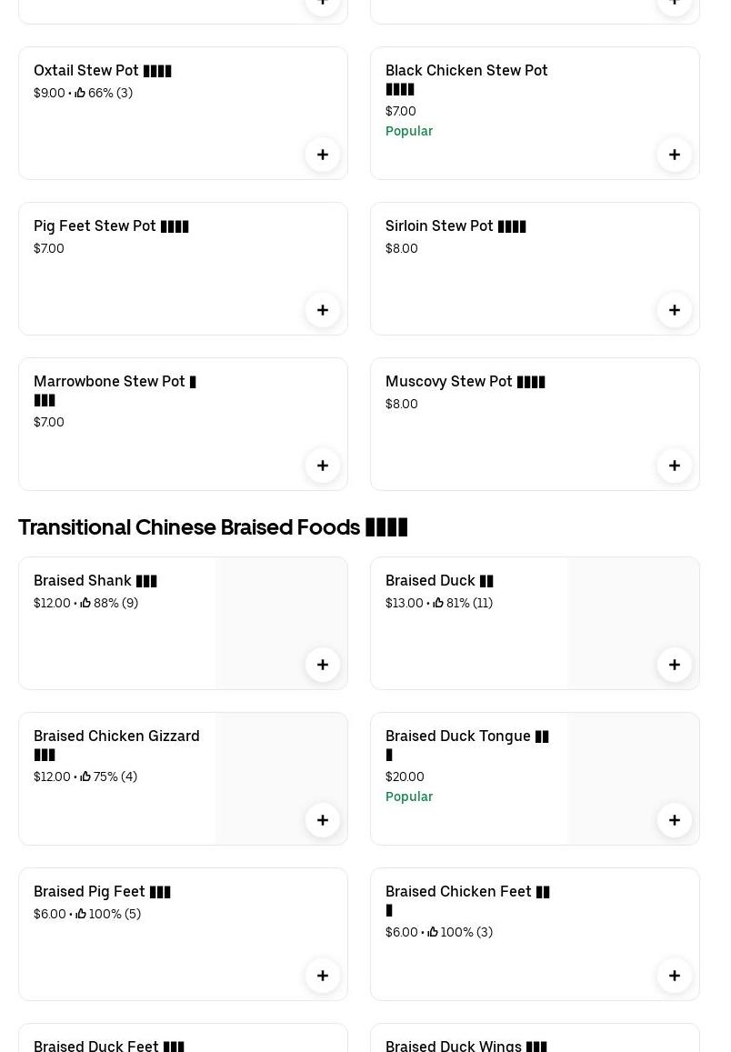Image resolution: width=731 pixels, height=1052 pixels.
Task: Open Braised Duck Feet item details
Action: pos(109,1045)
